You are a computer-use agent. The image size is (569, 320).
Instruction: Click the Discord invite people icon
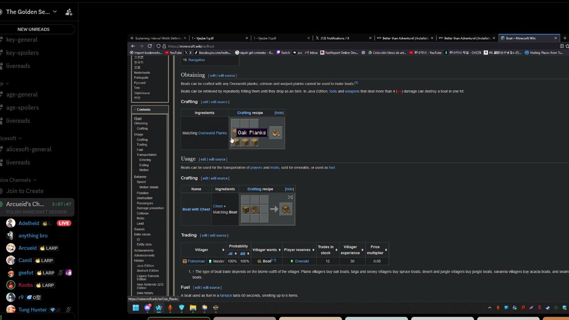(x=69, y=12)
